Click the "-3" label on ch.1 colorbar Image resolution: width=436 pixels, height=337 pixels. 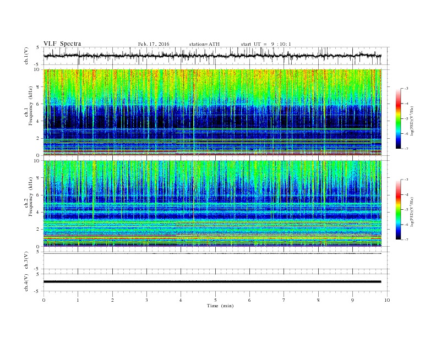tap(406, 89)
